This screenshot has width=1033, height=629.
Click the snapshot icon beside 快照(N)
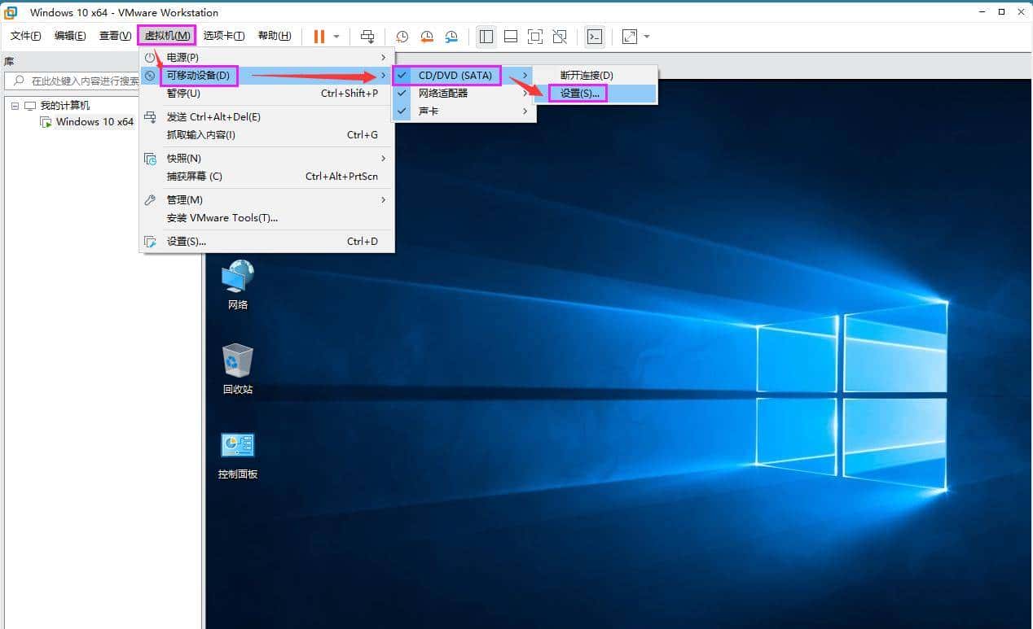click(x=150, y=159)
